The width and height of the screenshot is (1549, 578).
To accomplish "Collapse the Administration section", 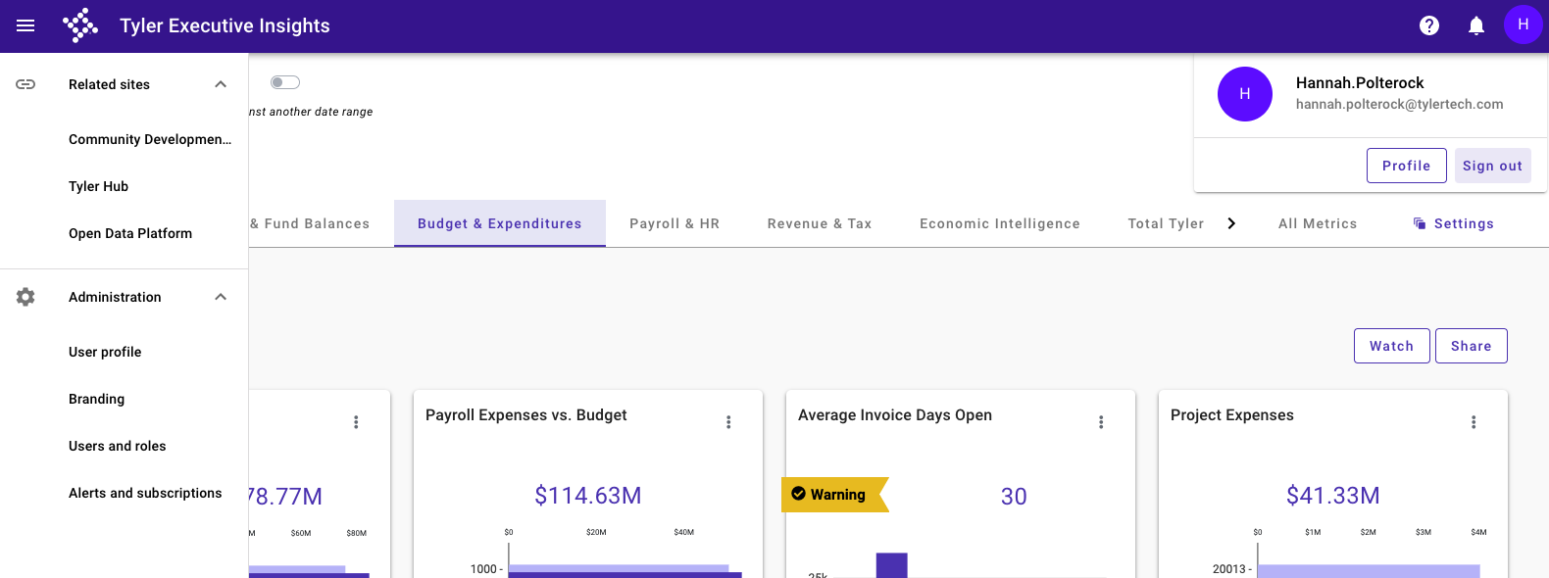I will point(221,297).
